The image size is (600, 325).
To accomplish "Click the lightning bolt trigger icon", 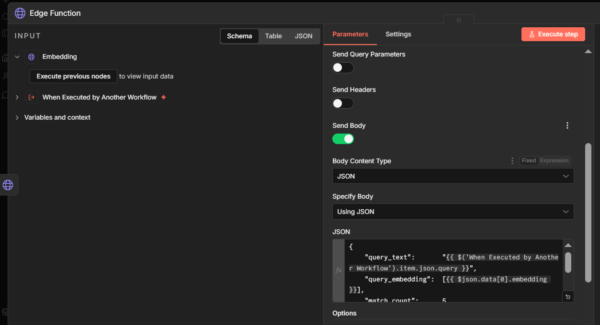I will coord(164,97).
